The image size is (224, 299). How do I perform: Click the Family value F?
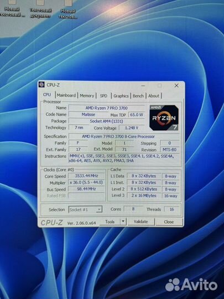click(78, 143)
